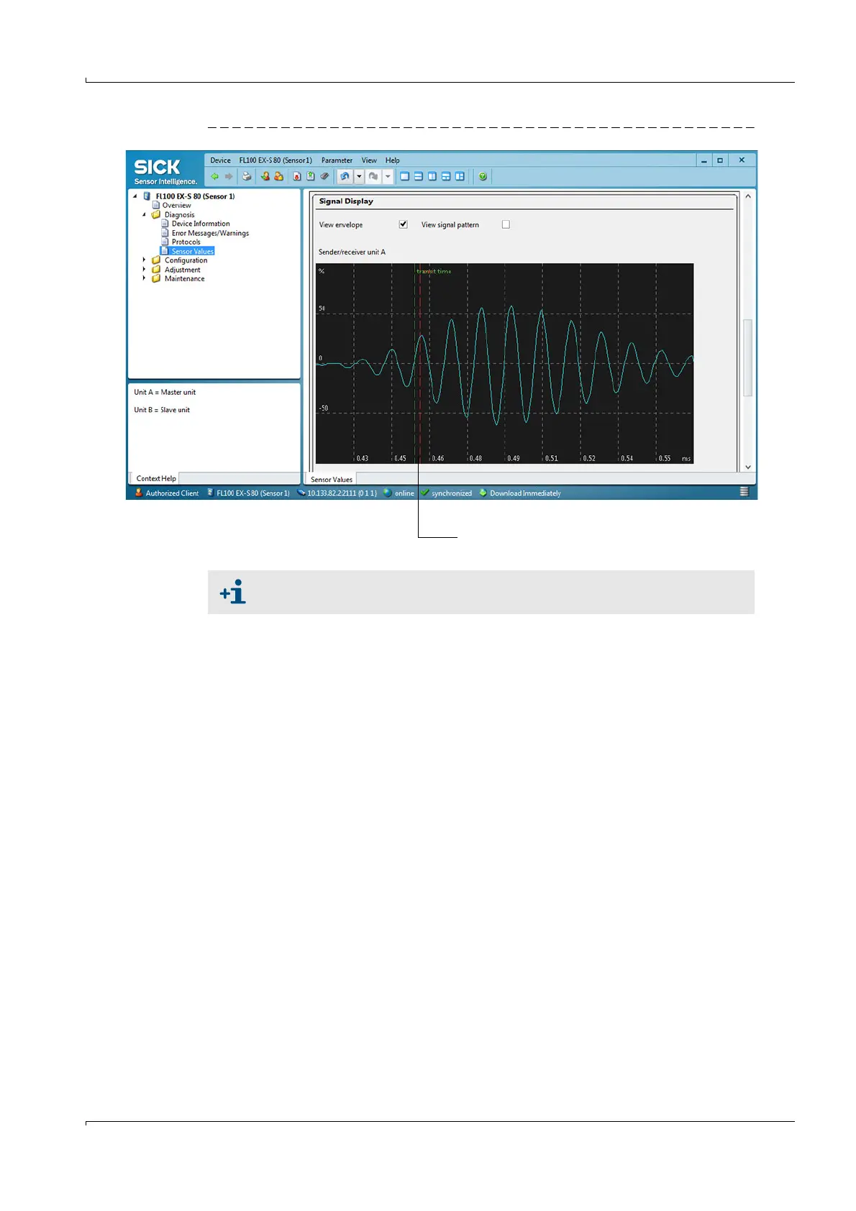Image resolution: width=856 pixels, height=1211 pixels.
Task: Click the user login icon
Action: [x=265, y=176]
